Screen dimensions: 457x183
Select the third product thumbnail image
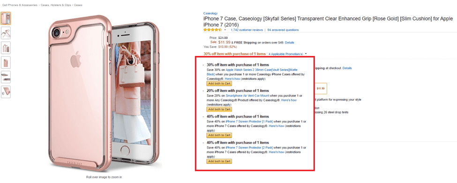click(6, 48)
